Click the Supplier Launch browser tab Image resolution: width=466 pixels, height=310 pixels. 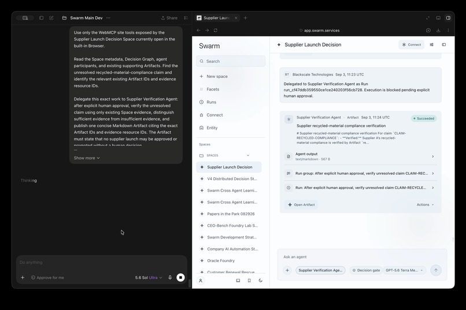tap(217, 18)
